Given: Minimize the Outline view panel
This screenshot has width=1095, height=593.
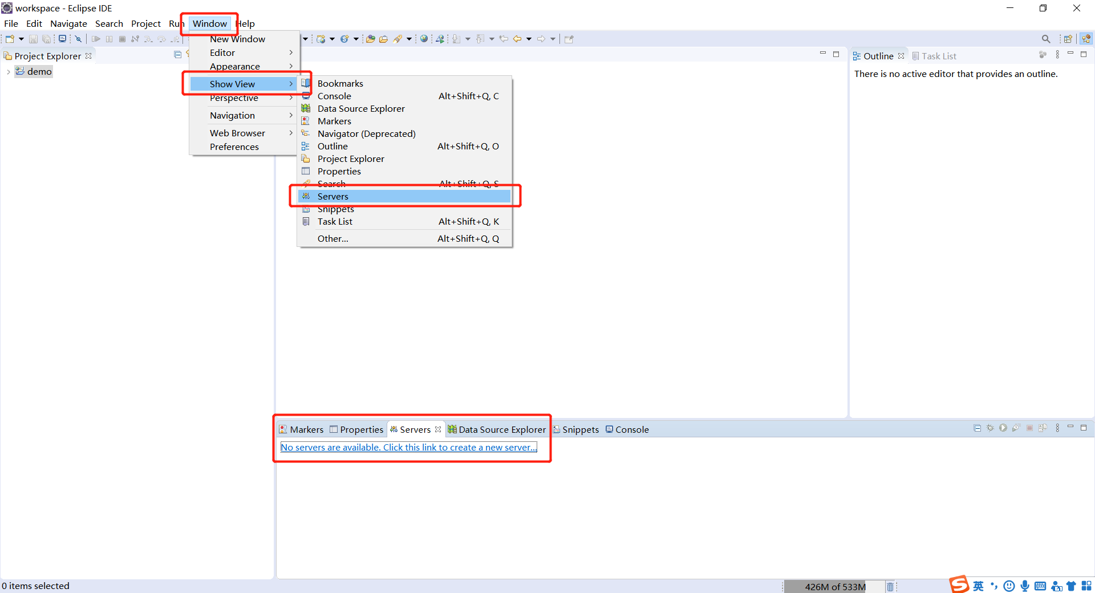Looking at the screenshot, I should coord(1070,54).
